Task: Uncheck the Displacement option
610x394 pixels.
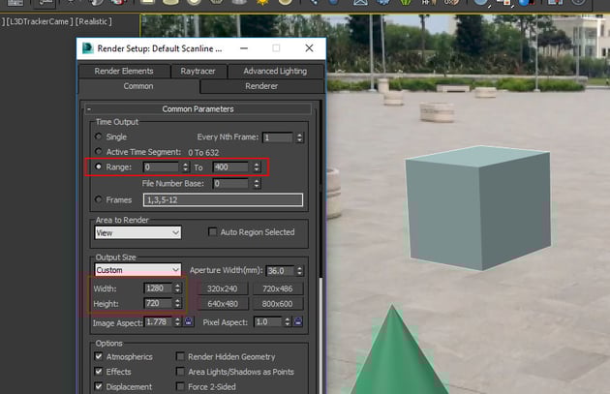Action: (99, 386)
